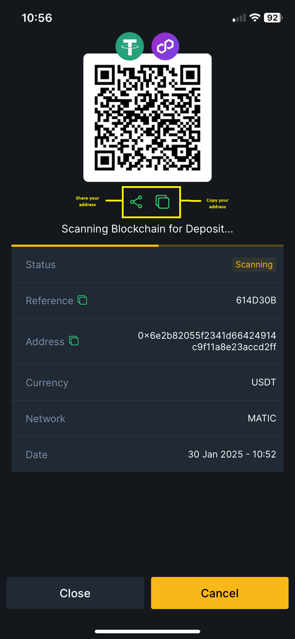295x639 pixels.
Task: Tap the wallet address text
Action: (207, 341)
